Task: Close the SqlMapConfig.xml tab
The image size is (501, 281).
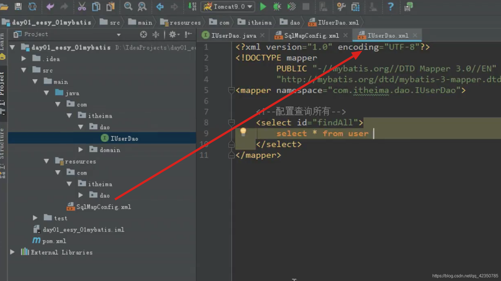Action: point(346,35)
